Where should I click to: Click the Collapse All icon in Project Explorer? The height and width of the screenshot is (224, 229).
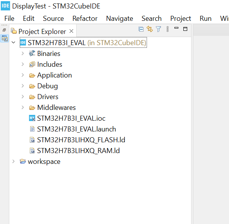141,29
